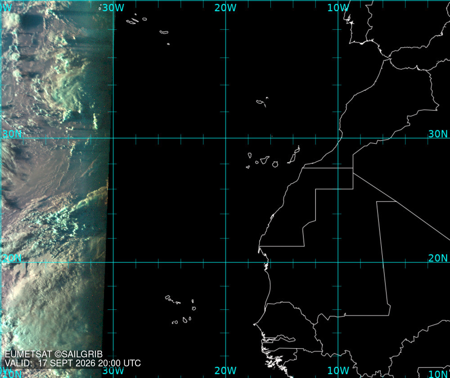Viewport: 450px width, 378px height.
Task: Click the Cape Verde islands cluster
Action: (x=180, y=310)
